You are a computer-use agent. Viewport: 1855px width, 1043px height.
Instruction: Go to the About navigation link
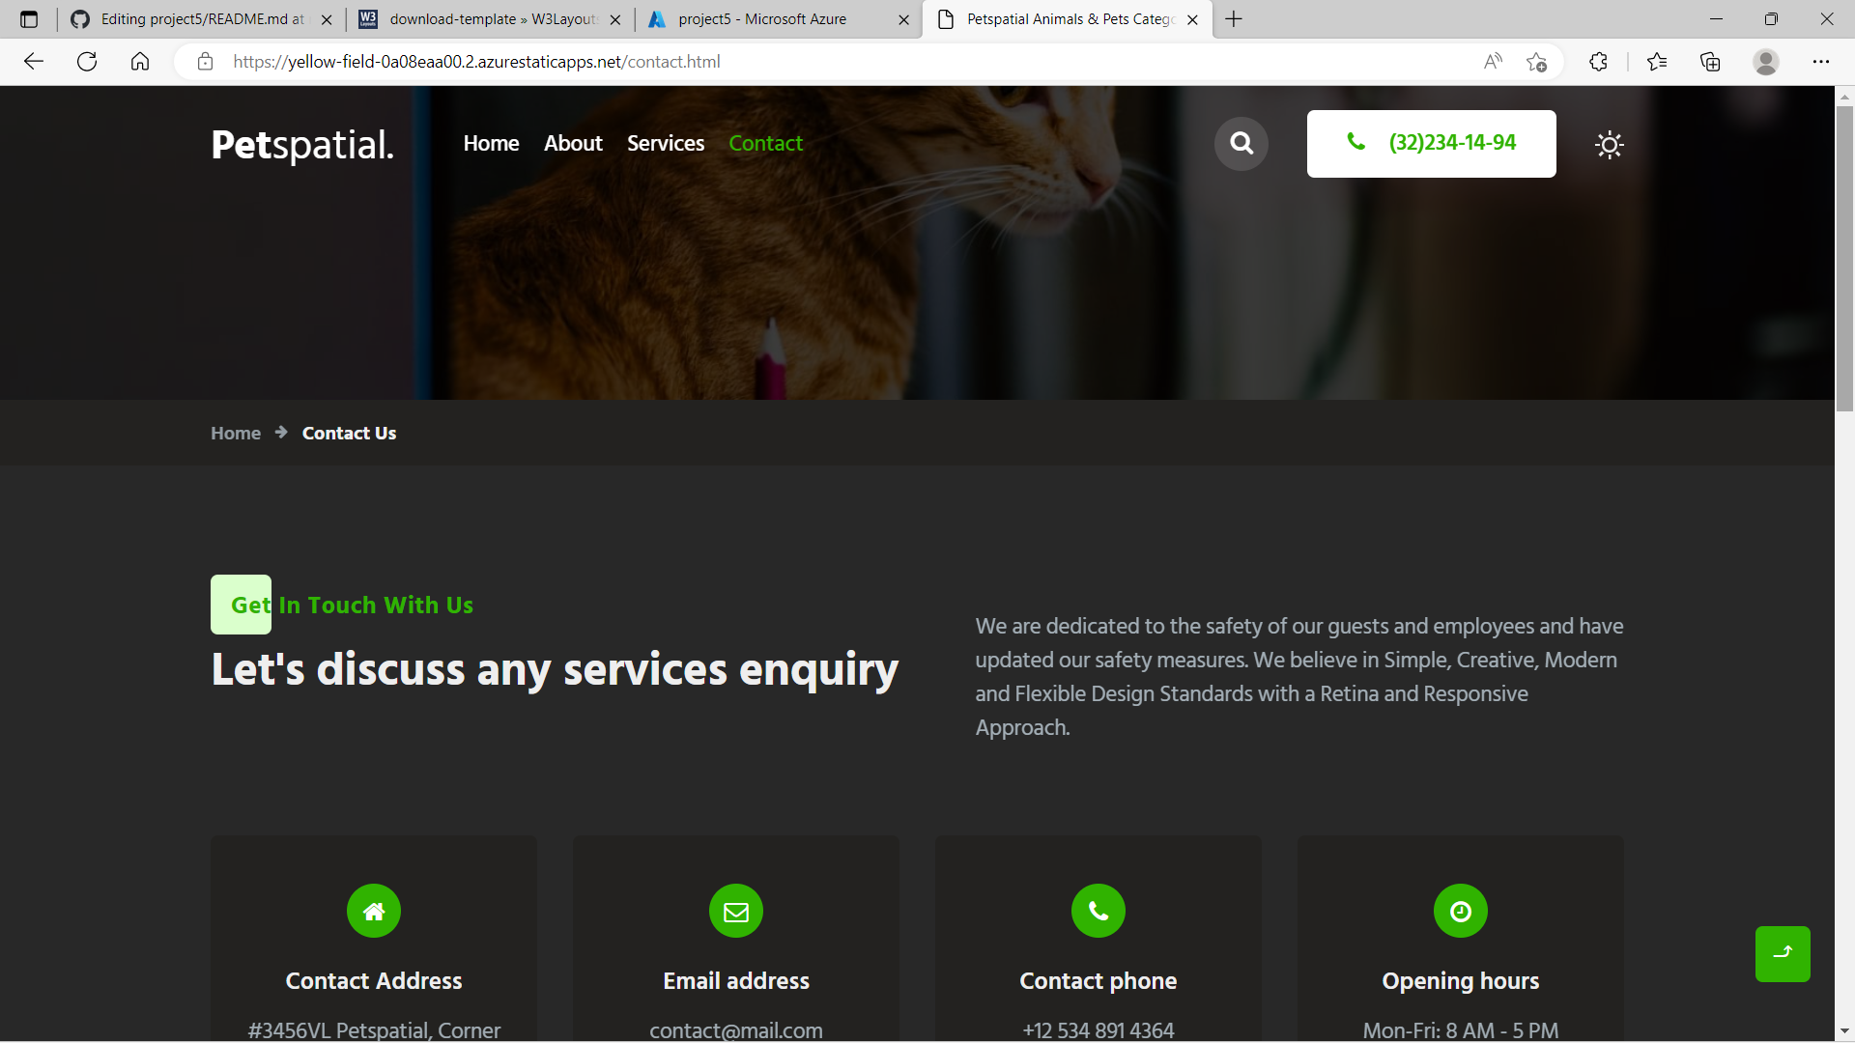pyautogui.click(x=573, y=143)
